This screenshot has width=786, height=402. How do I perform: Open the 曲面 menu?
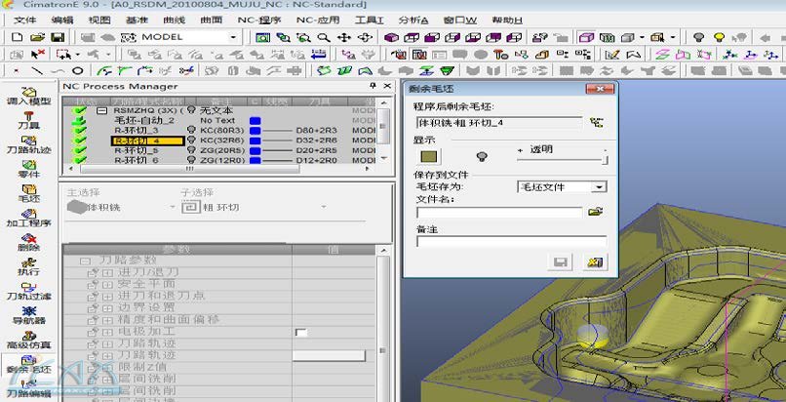pyautogui.click(x=211, y=20)
